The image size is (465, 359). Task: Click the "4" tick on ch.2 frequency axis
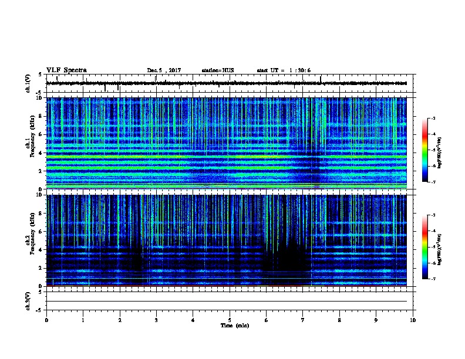click(x=41, y=250)
